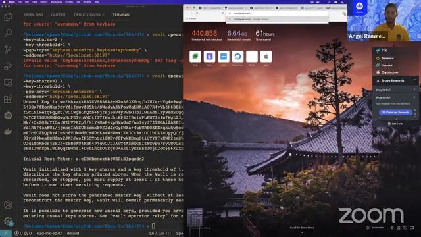Open the Apple menu in macOS menu bar
Viewport: 421px width, 237px height.
[5, 2]
